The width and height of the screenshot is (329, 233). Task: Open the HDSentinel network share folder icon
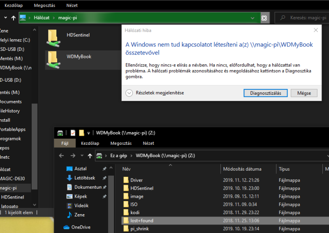coord(53,38)
